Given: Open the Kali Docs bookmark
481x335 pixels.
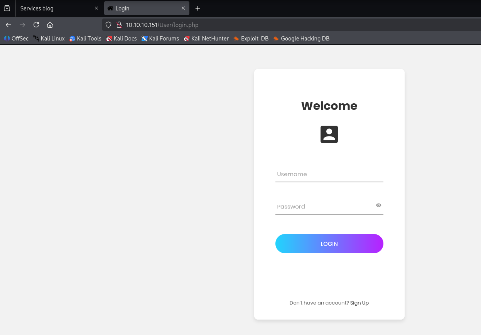Looking at the screenshot, I should 122,39.
